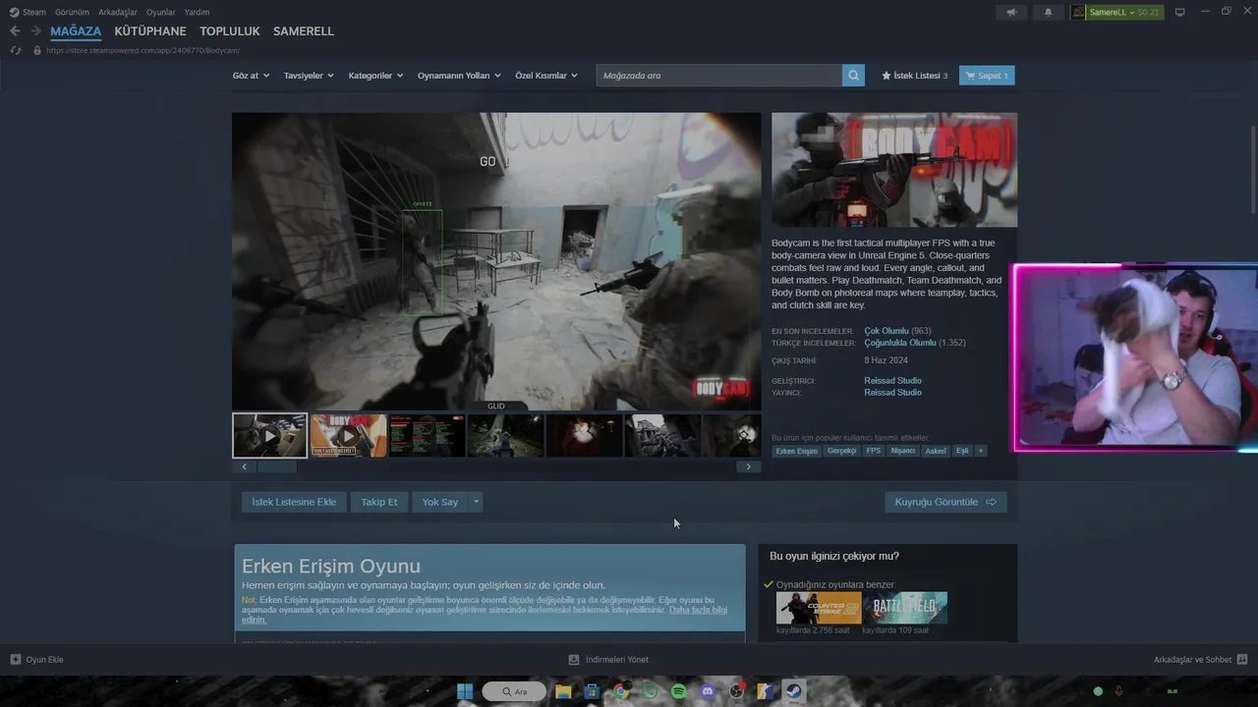The height and width of the screenshot is (707, 1258).
Task: Select the fifth dark red thumbnail
Action: click(584, 435)
